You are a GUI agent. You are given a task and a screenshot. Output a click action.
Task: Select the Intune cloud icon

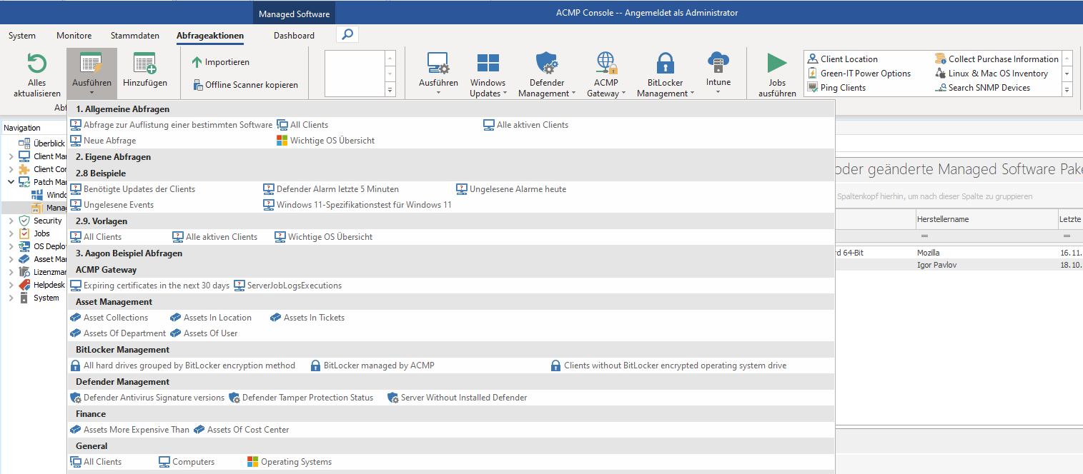[x=718, y=69]
